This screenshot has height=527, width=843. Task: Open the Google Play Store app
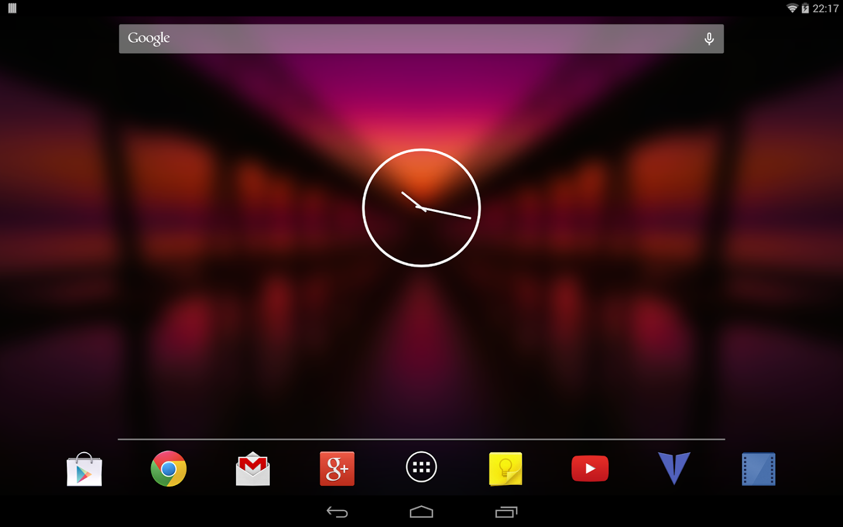(x=84, y=469)
